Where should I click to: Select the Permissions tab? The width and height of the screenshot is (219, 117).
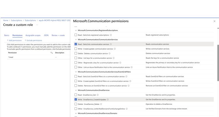(x=17, y=35)
